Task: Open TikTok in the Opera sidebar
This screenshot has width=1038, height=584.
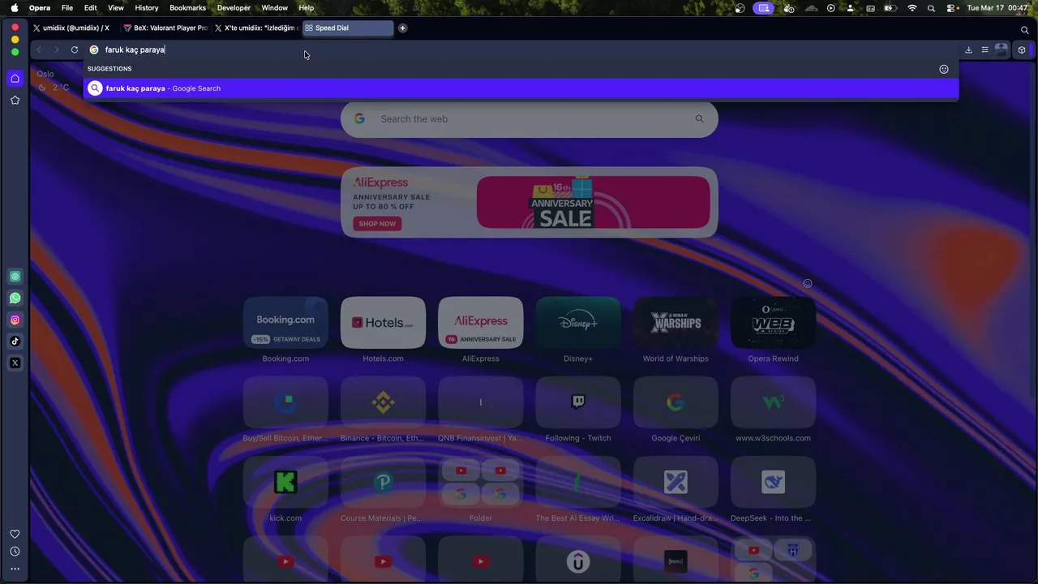Action: click(15, 341)
